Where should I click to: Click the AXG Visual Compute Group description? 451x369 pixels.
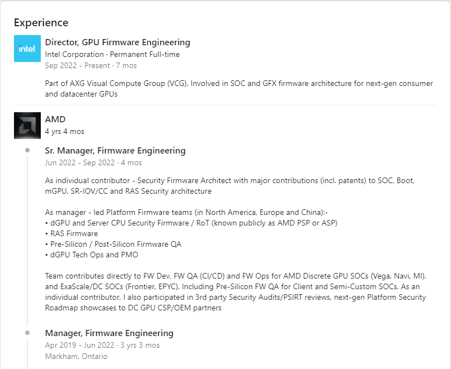coord(239,89)
